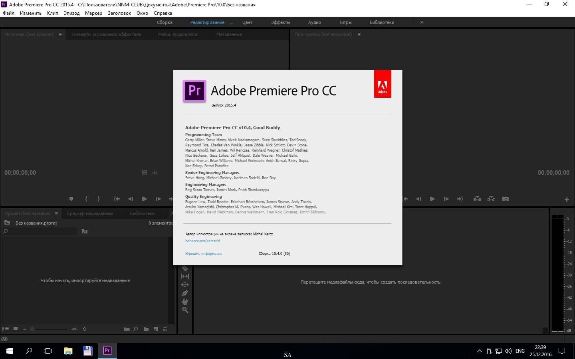Click the thumbnail zoom slider in Project panel
The width and height of the screenshot is (575, 359).
point(49,329)
